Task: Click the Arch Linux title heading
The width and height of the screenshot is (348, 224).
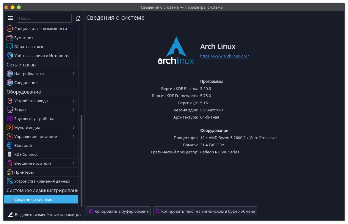Action: [218, 46]
